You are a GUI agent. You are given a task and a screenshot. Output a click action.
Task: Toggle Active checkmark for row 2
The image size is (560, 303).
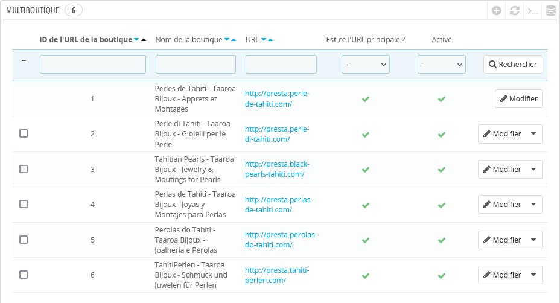tap(442, 135)
